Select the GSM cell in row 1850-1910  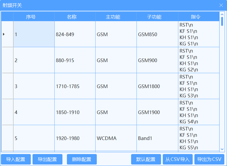point(116,112)
